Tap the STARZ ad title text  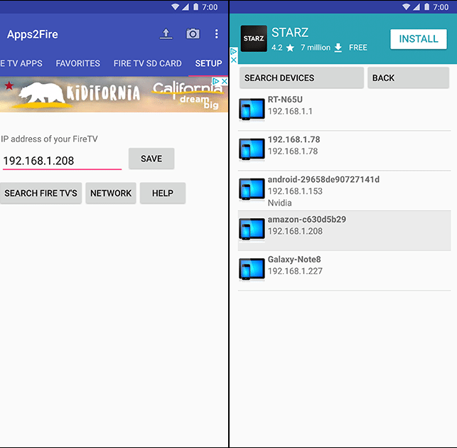click(290, 33)
